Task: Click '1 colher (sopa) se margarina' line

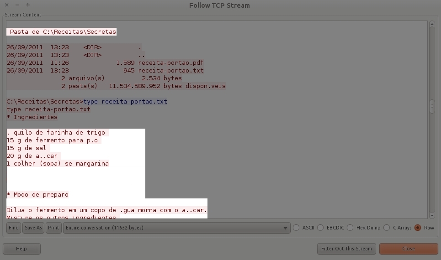Action: [x=58, y=164]
